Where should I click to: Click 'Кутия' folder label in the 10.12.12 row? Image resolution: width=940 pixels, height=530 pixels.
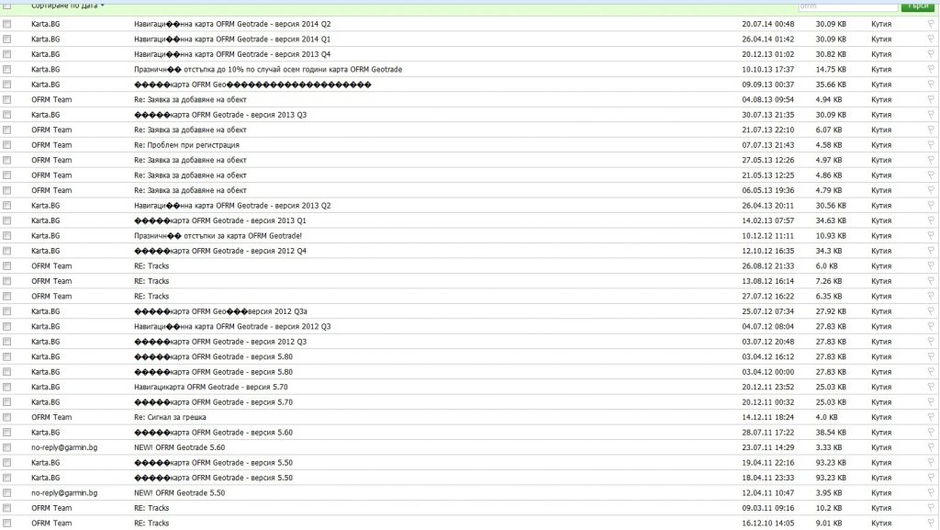[881, 236]
